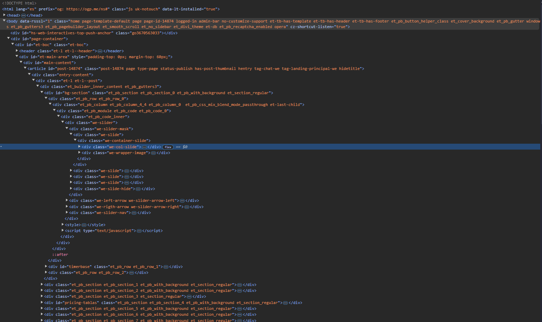The height and width of the screenshot is (322, 542).
Task: Click ellipsis in et_pb_section_6 row
Action: tap(240, 314)
